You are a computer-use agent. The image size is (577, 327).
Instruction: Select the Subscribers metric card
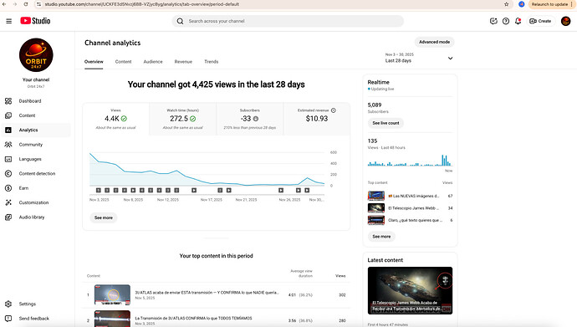pos(250,120)
